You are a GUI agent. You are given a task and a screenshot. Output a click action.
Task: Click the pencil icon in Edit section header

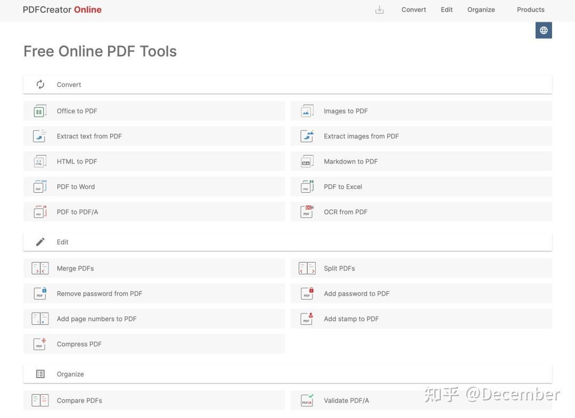tap(40, 241)
